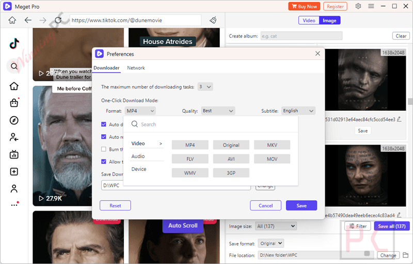413x264 pixels.
Task: Click the Create album input field
Action: (301, 36)
